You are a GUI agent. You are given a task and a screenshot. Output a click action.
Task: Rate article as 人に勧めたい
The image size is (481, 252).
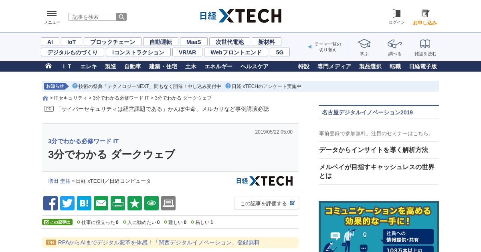tap(141, 222)
